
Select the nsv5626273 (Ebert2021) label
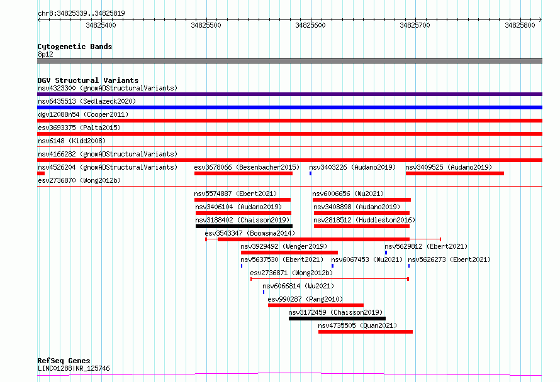449,259
